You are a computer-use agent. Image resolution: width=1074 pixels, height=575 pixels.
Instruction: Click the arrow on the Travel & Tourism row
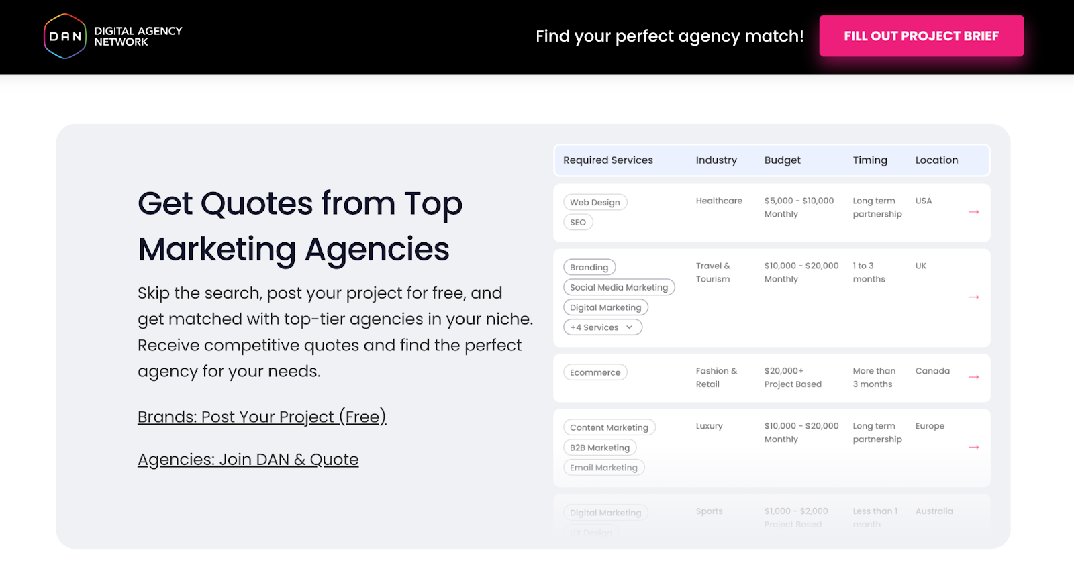(x=974, y=297)
